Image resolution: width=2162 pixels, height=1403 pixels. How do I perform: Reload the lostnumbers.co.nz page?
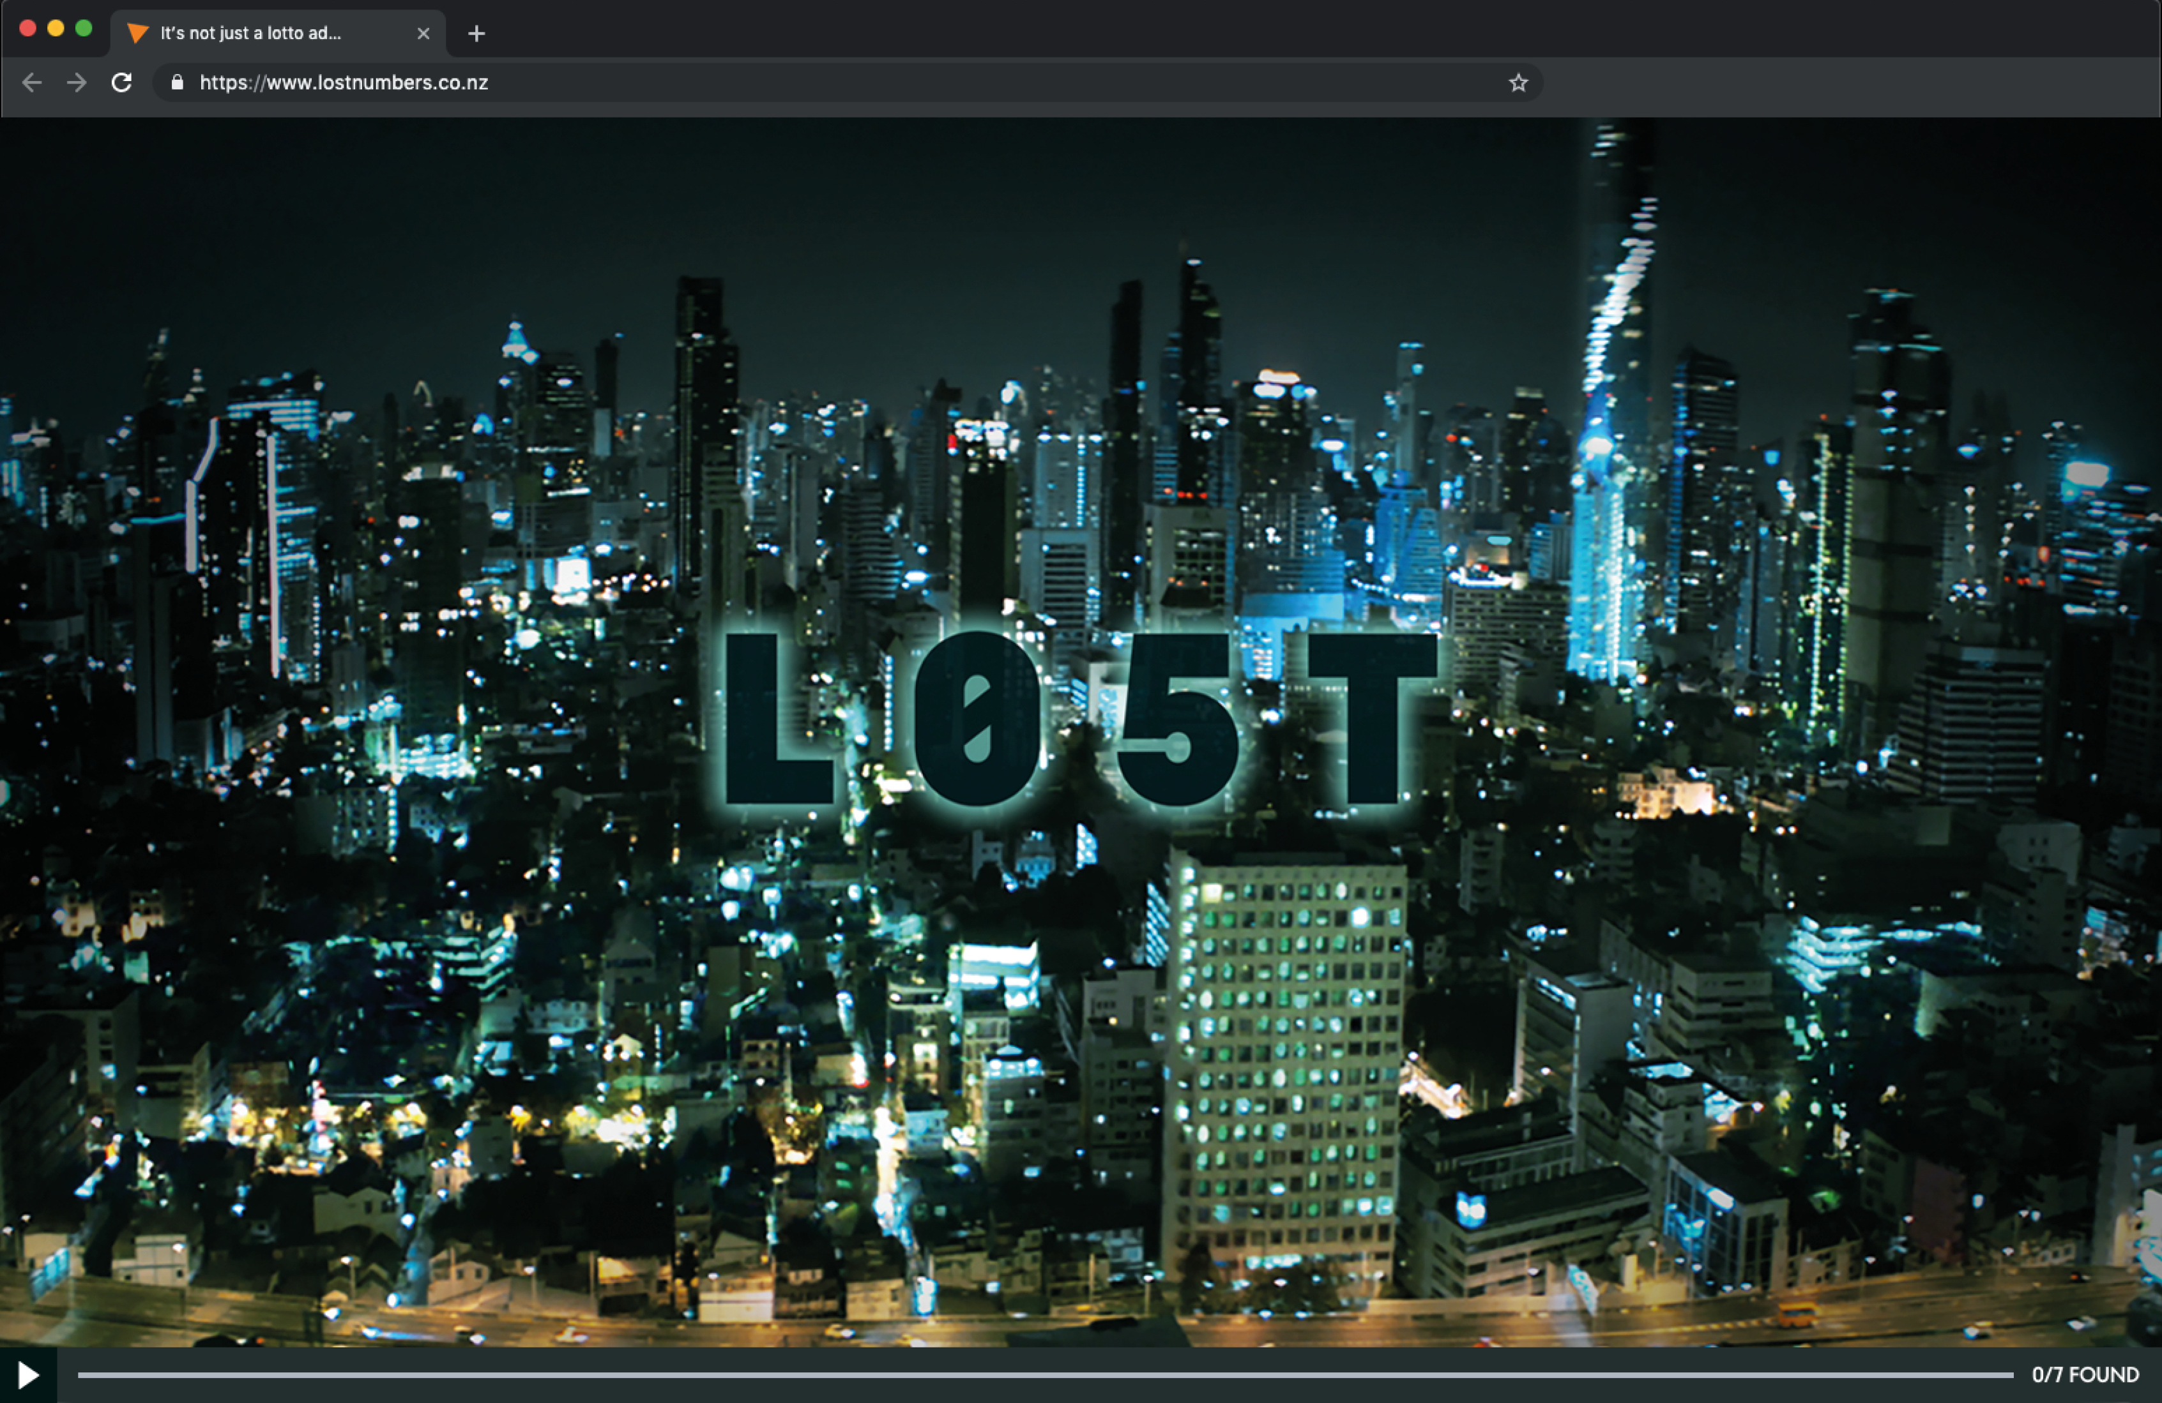(122, 82)
